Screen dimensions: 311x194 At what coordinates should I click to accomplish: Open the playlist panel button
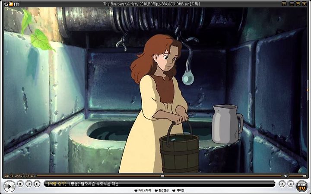(x=290, y=184)
